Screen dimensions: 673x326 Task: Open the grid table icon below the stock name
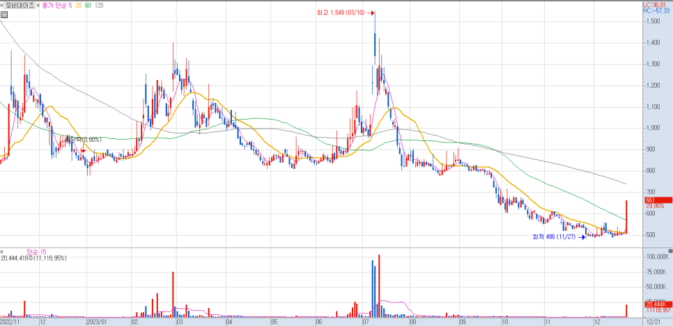[4, 15]
